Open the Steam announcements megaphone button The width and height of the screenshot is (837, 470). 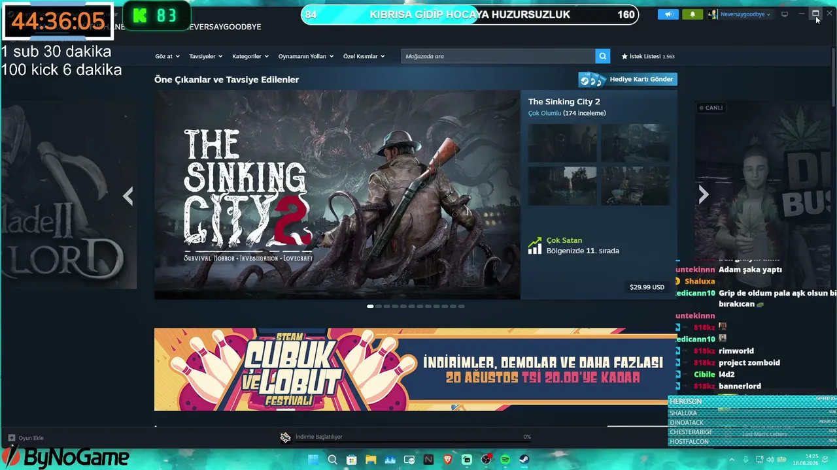pyautogui.click(x=668, y=14)
